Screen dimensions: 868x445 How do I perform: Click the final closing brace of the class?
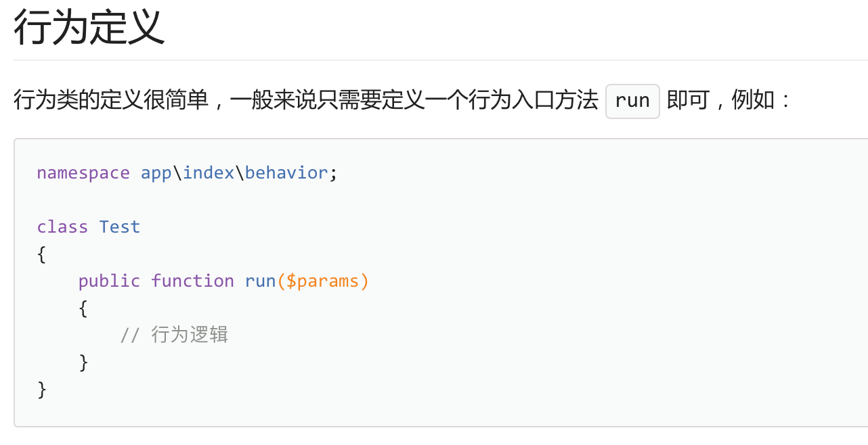(x=42, y=390)
